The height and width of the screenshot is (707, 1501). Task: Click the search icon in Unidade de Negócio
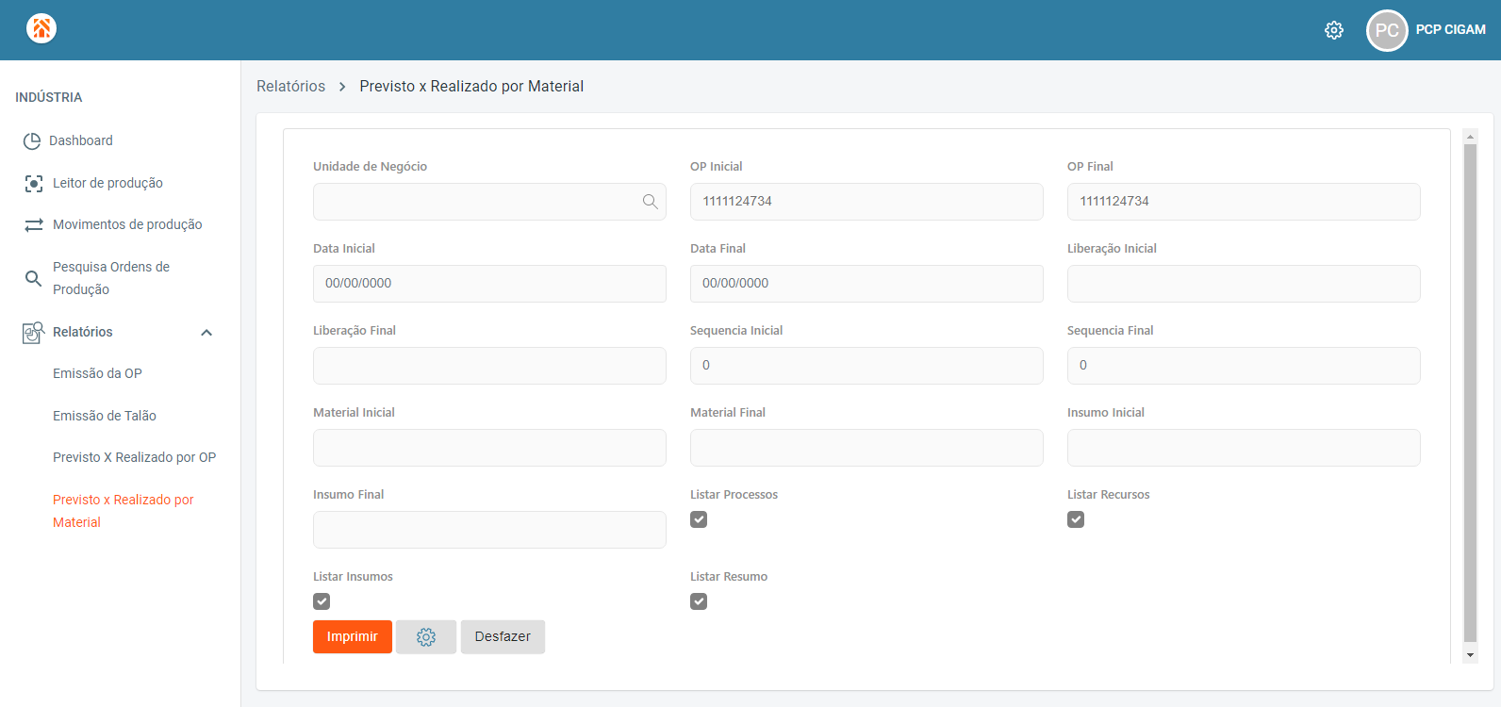[650, 202]
